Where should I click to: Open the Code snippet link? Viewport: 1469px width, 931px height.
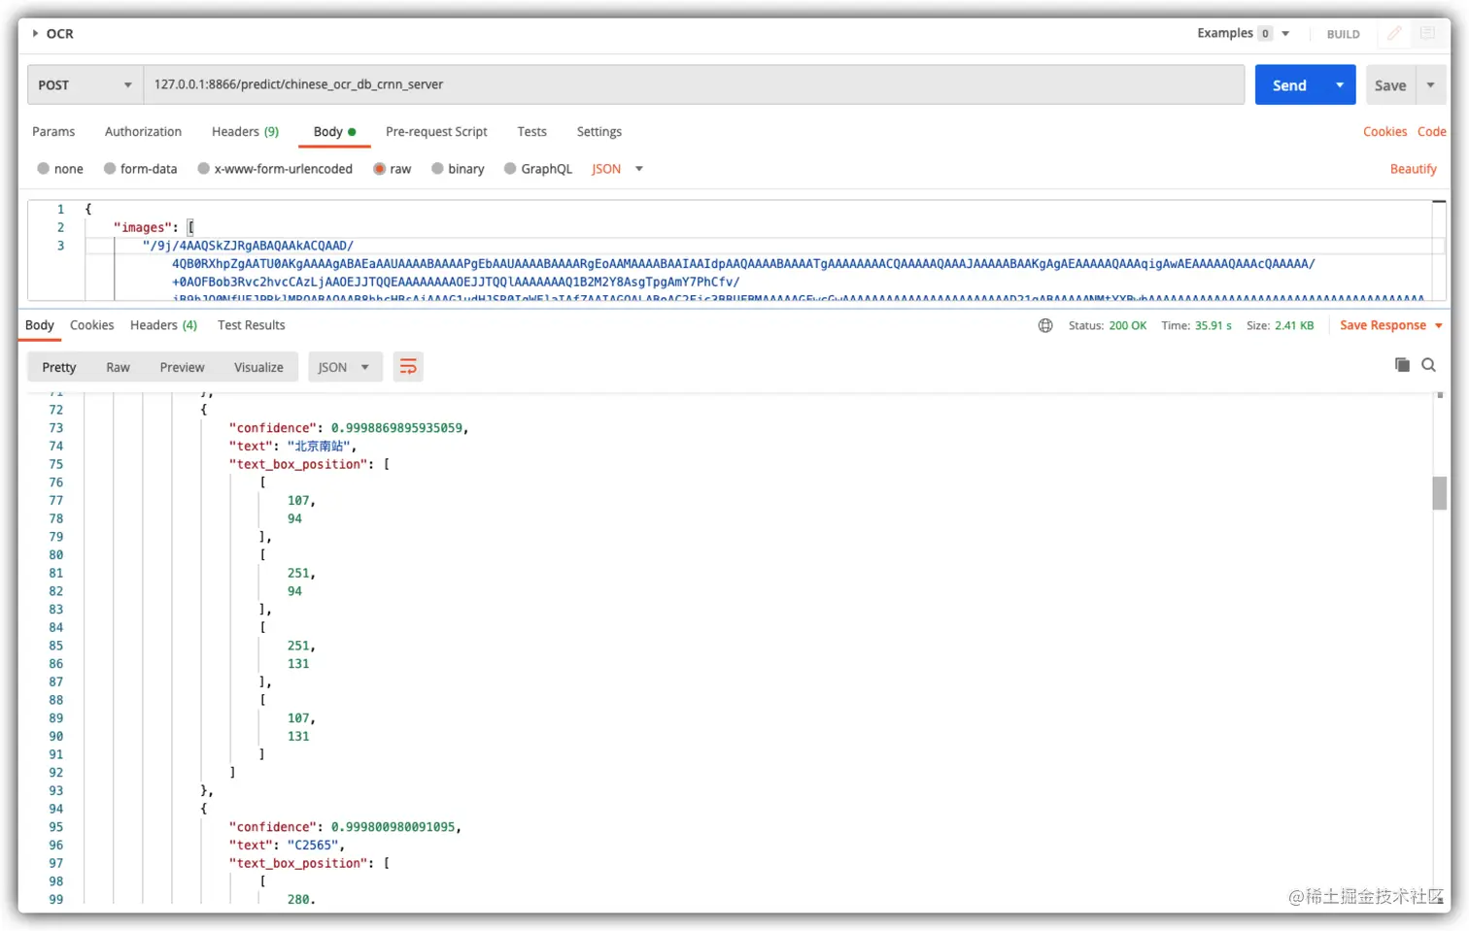pos(1431,131)
